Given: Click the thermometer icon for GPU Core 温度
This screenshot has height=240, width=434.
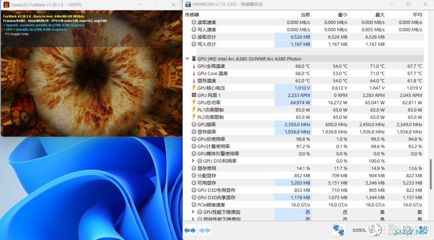Looking at the screenshot, I should (194, 73).
